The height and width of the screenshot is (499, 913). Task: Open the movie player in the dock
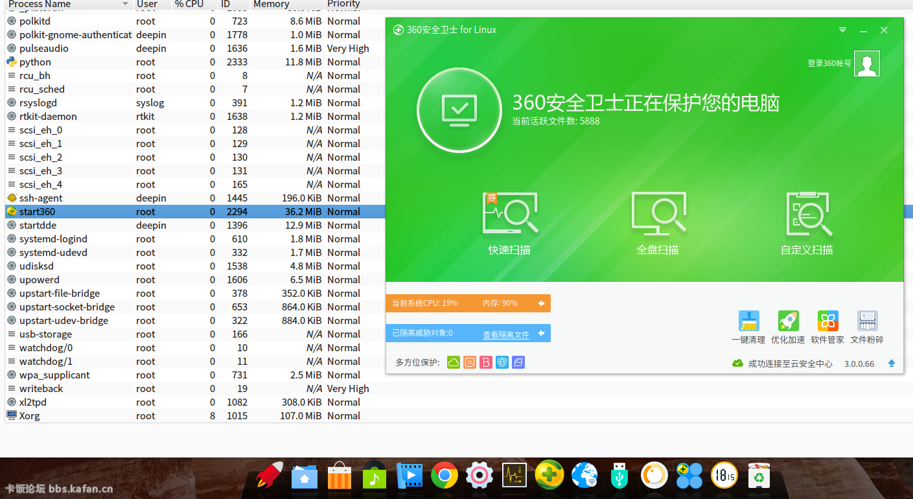coord(410,476)
